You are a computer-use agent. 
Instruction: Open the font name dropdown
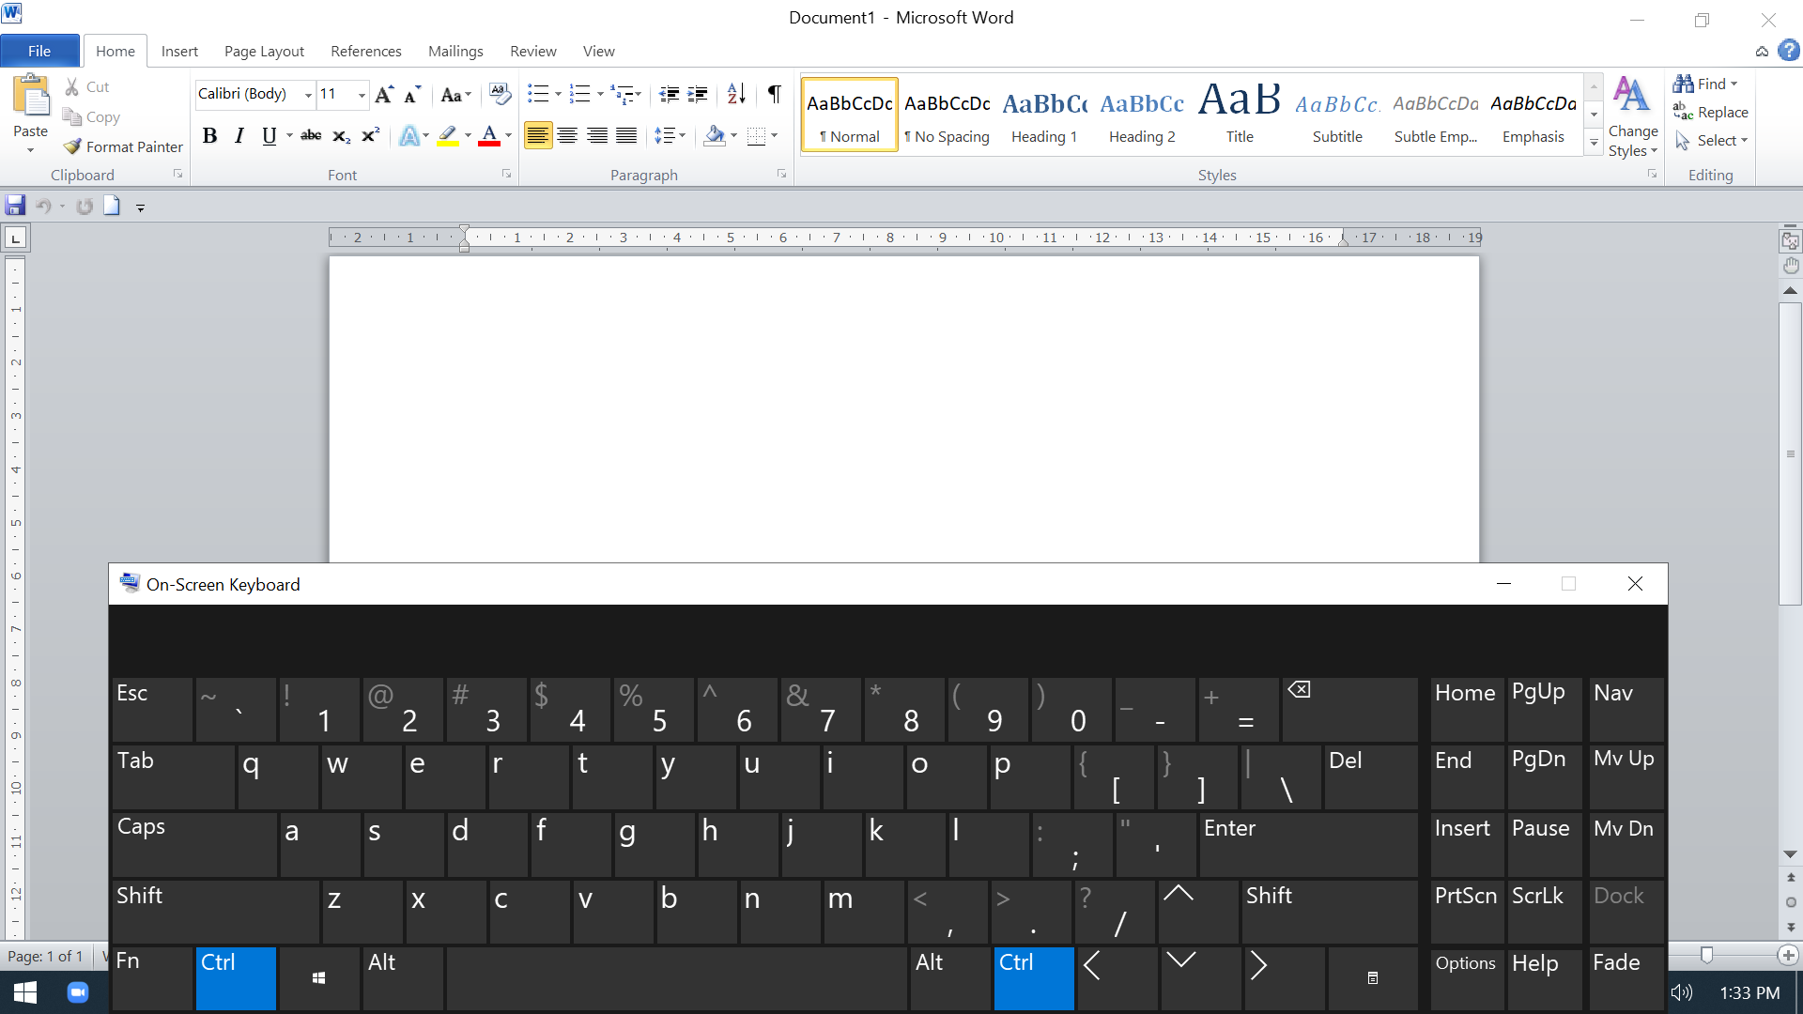pyautogui.click(x=307, y=95)
